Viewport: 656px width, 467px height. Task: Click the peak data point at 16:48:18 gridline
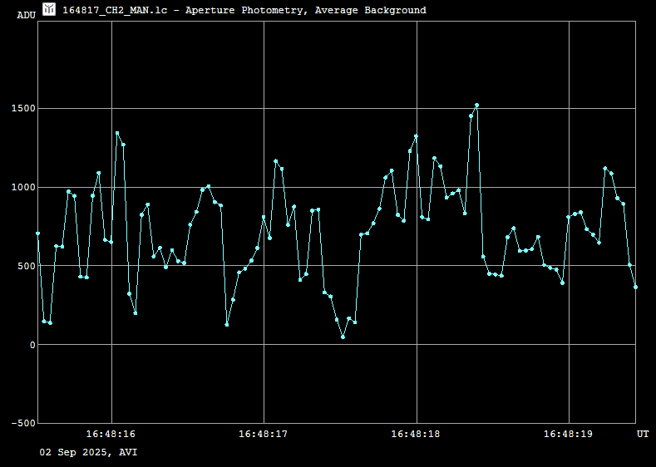click(x=416, y=136)
